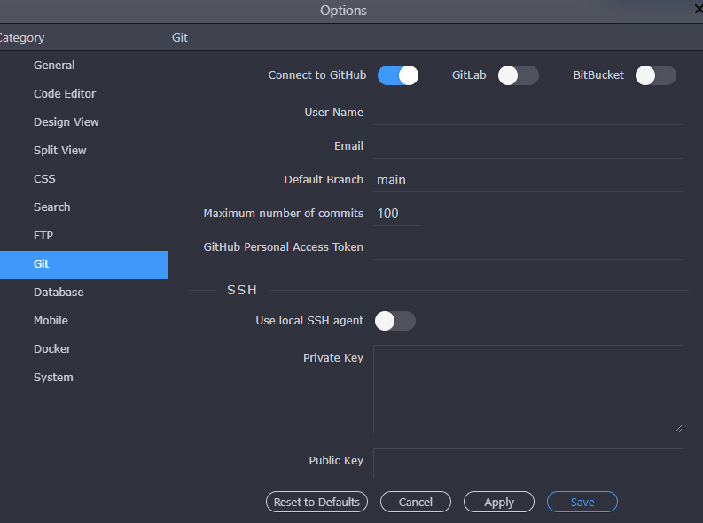Enable the GitLab connection toggle
The height and width of the screenshot is (523, 703).
point(518,75)
